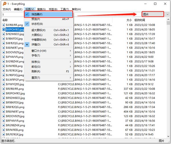171x144 pixels.
Task: Expand the 窗口大小(W) submenu
Action: click(48, 51)
